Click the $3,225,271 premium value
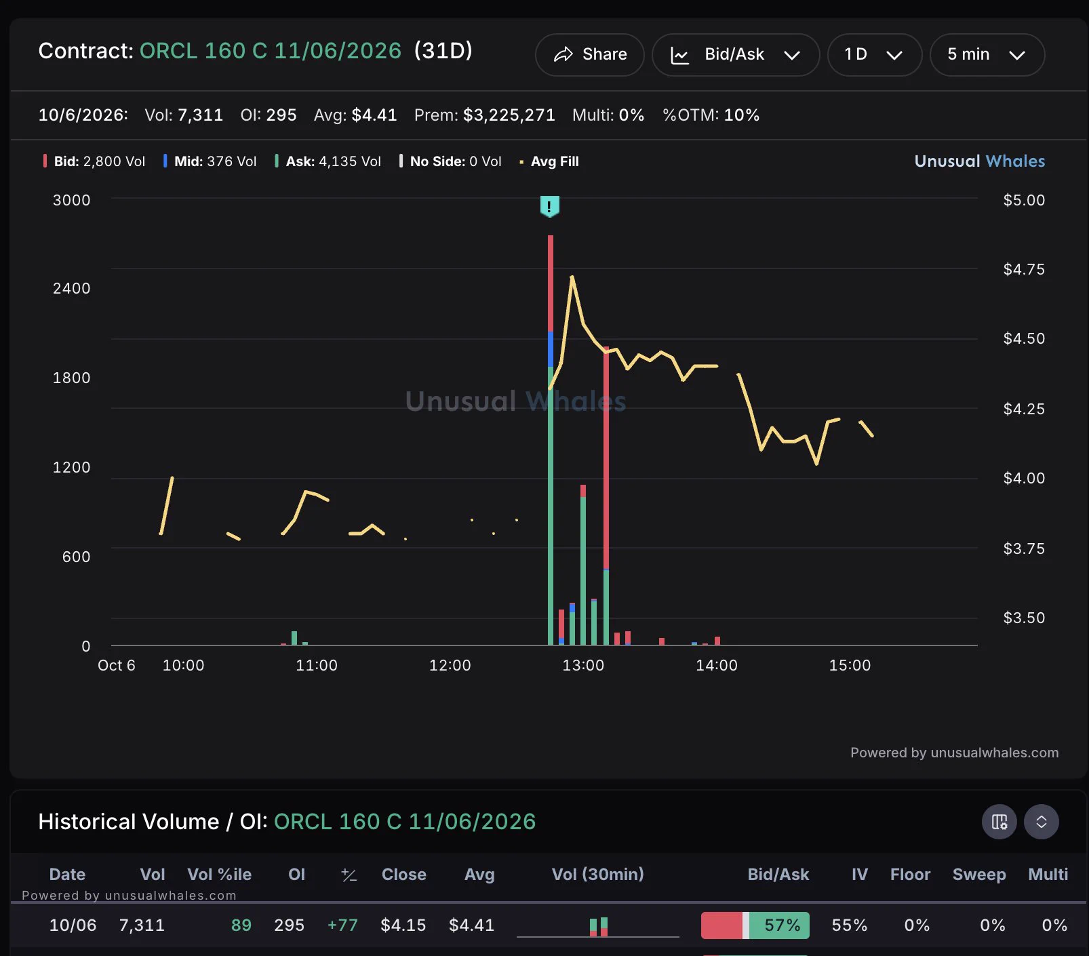This screenshot has height=956, width=1089. pos(509,115)
